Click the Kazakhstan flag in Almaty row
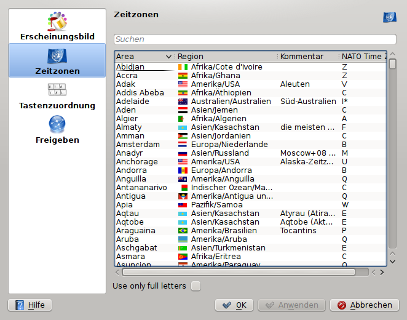The image size is (407, 320). 183,127
